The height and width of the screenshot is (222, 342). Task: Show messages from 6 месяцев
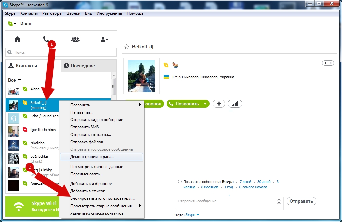click(x=210, y=187)
